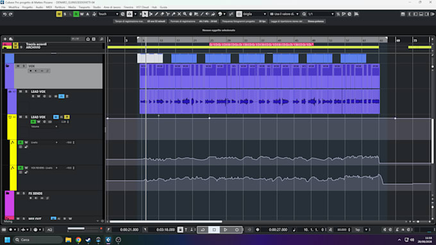The width and height of the screenshot is (436, 245).
Task: Open the 'Usa il valore di' grid dropdown
Action: point(284,14)
